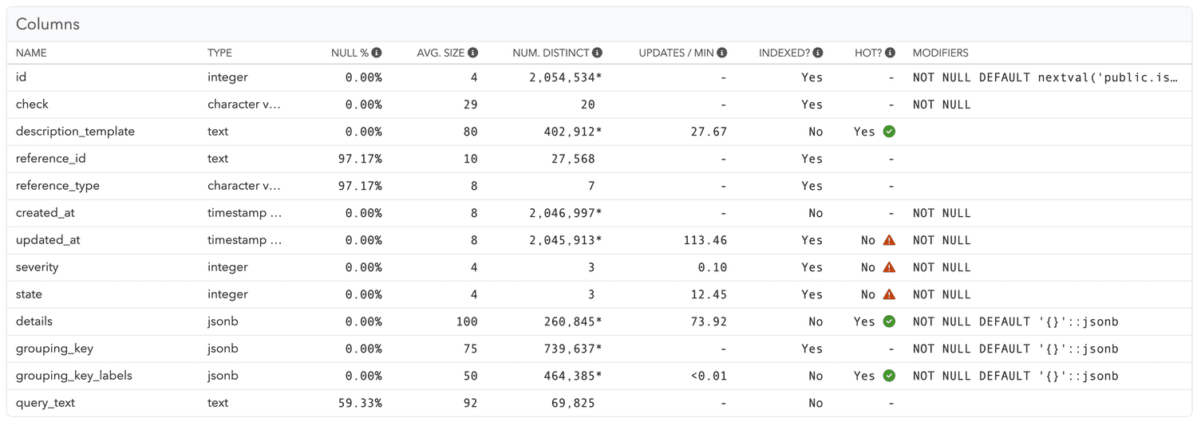
Task: Select the query_text column row
Action: click(x=45, y=403)
